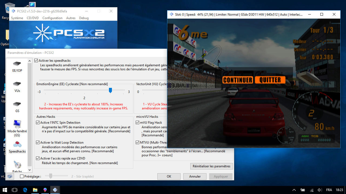Screen dimensions: 346x194
Task: Open the CD/DVD menu
Action: [33, 18]
